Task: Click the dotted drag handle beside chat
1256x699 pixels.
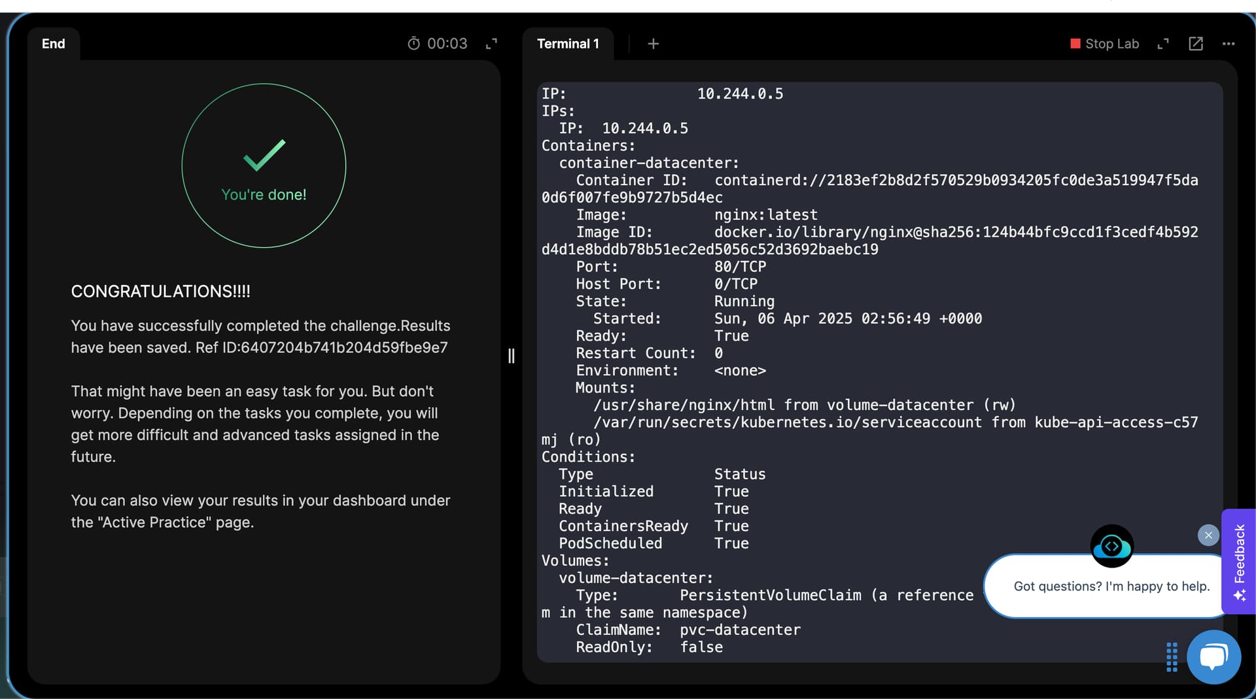Action: pos(1172,656)
